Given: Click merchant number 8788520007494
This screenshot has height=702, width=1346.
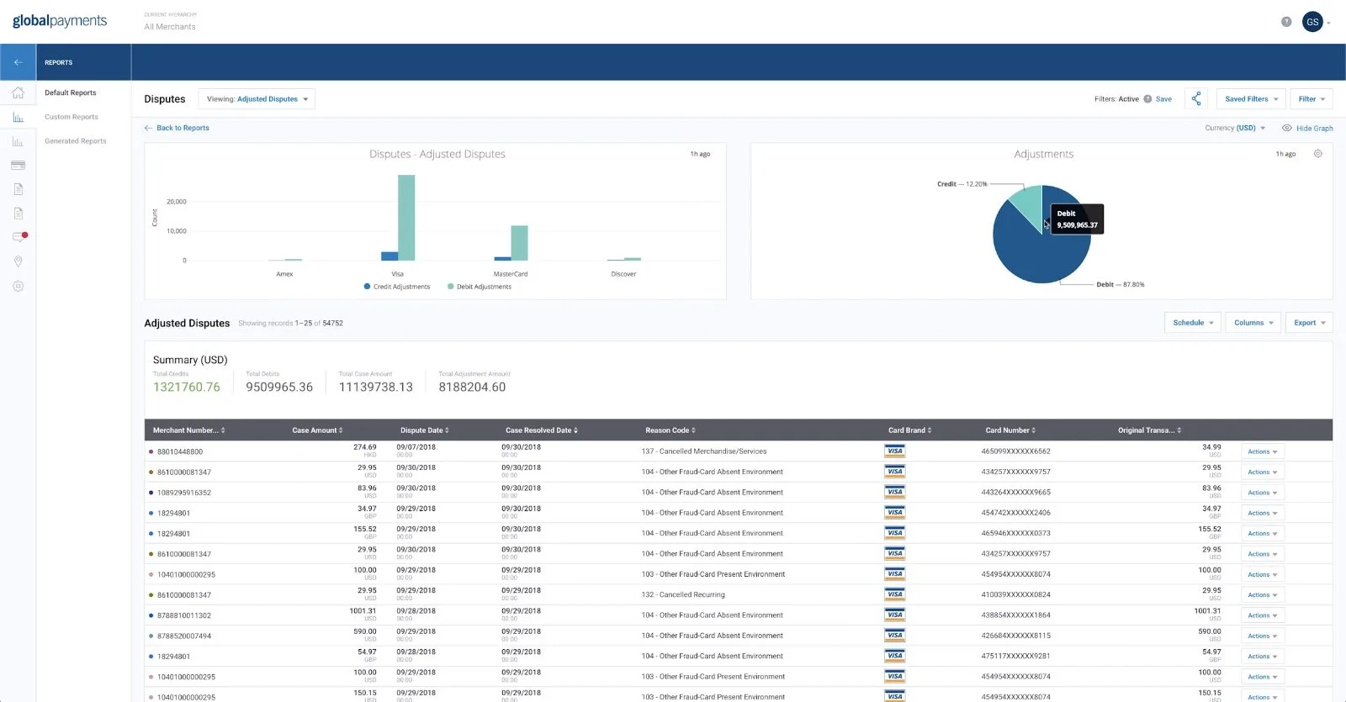Looking at the screenshot, I should pos(184,636).
